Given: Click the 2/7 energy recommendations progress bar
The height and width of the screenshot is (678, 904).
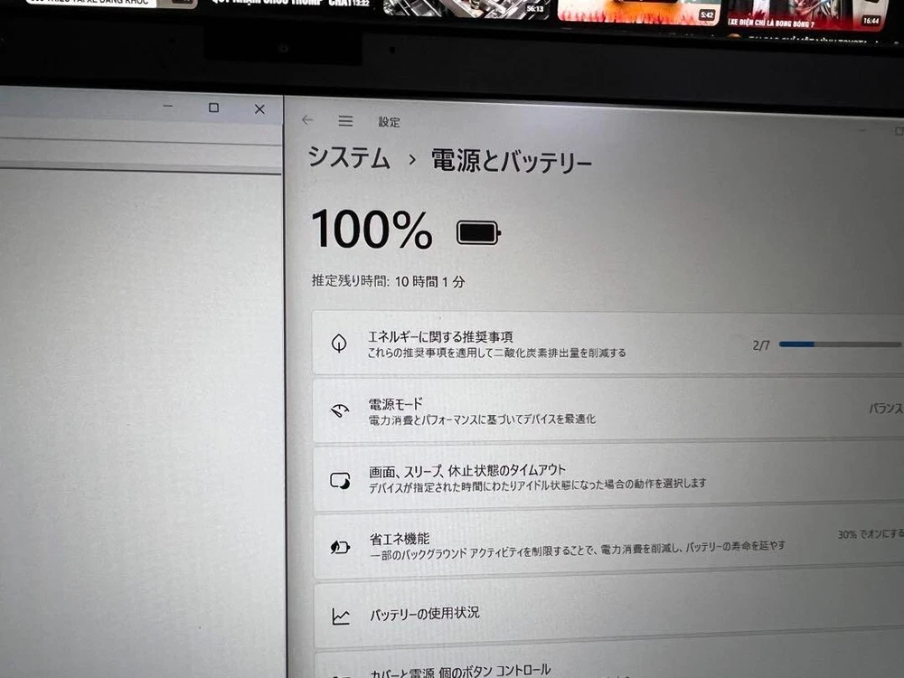Looking at the screenshot, I should (x=839, y=344).
